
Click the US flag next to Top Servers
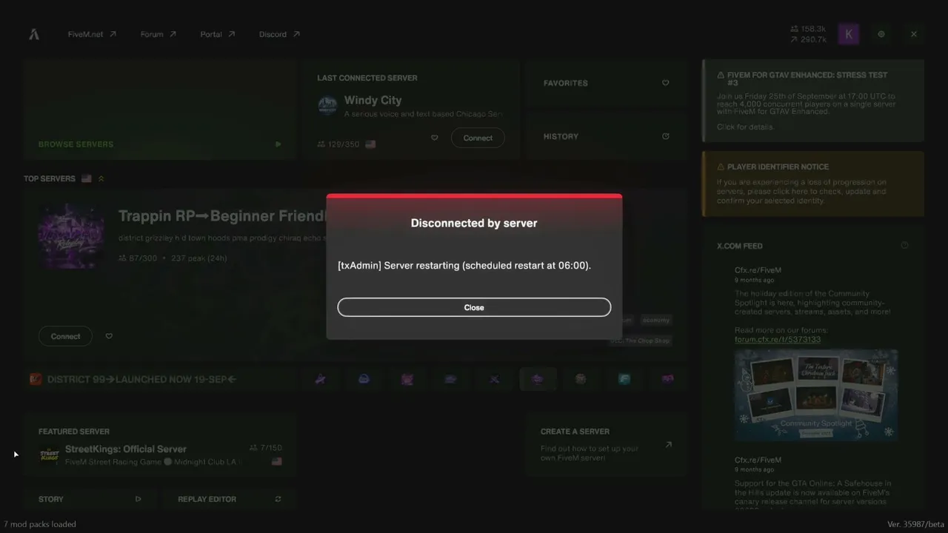(87, 178)
